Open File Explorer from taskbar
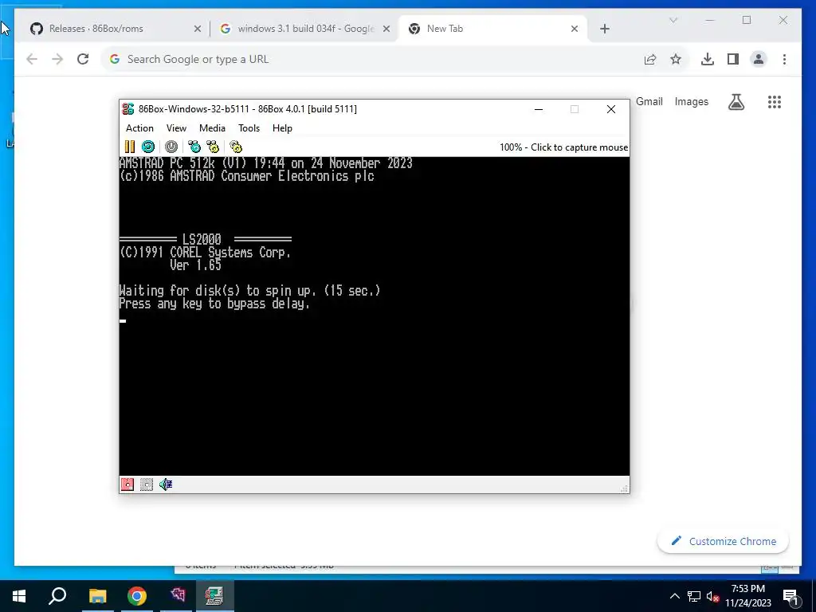The image size is (816, 612). coord(97,596)
